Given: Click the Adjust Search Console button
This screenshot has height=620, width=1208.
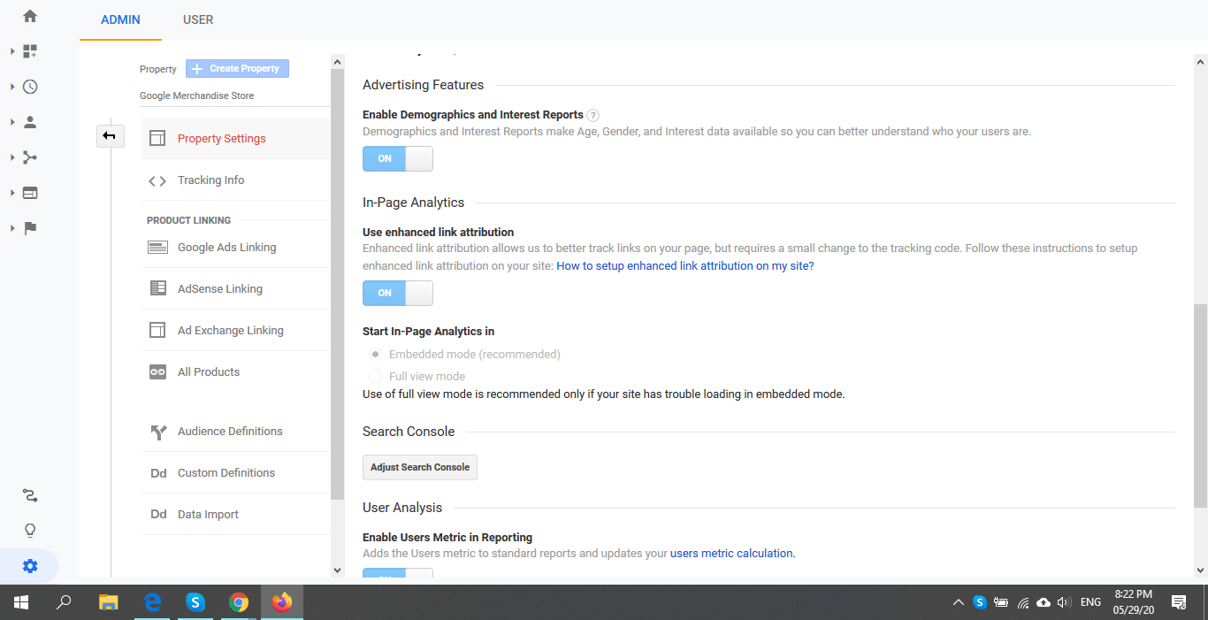Looking at the screenshot, I should tap(419, 467).
